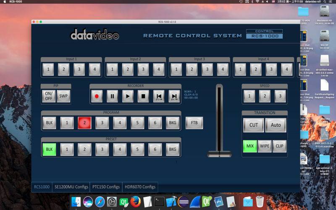Image resolution: width=336 pixels, height=210 pixels.
Task: Click Input 2 button 4
Action: pos(159,69)
